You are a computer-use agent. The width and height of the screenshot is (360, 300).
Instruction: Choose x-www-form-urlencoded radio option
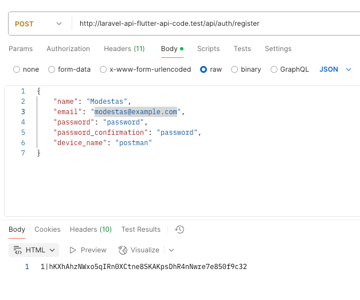click(103, 69)
